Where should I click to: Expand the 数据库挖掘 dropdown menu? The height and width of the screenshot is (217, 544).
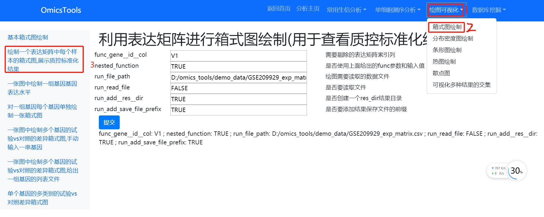click(x=489, y=10)
